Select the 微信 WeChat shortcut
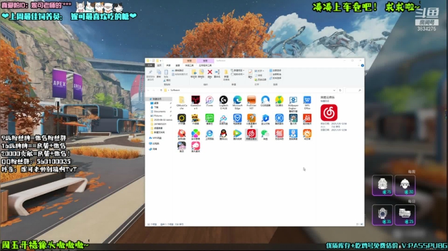This screenshot has height=251, width=448. pos(265,135)
